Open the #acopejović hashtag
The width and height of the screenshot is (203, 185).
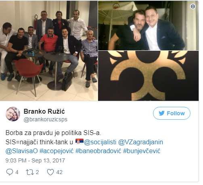(57, 151)
